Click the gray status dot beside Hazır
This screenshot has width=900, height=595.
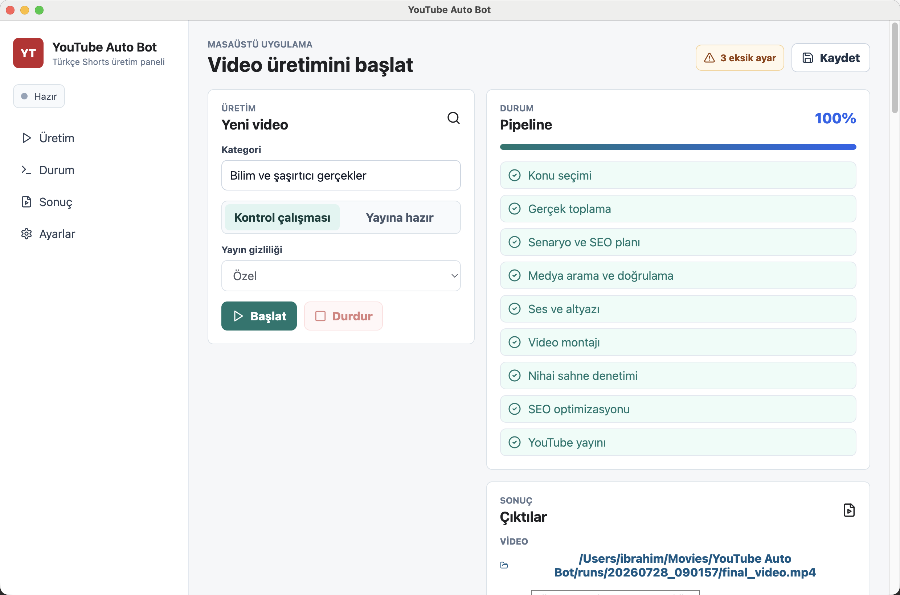coord(24,96)
